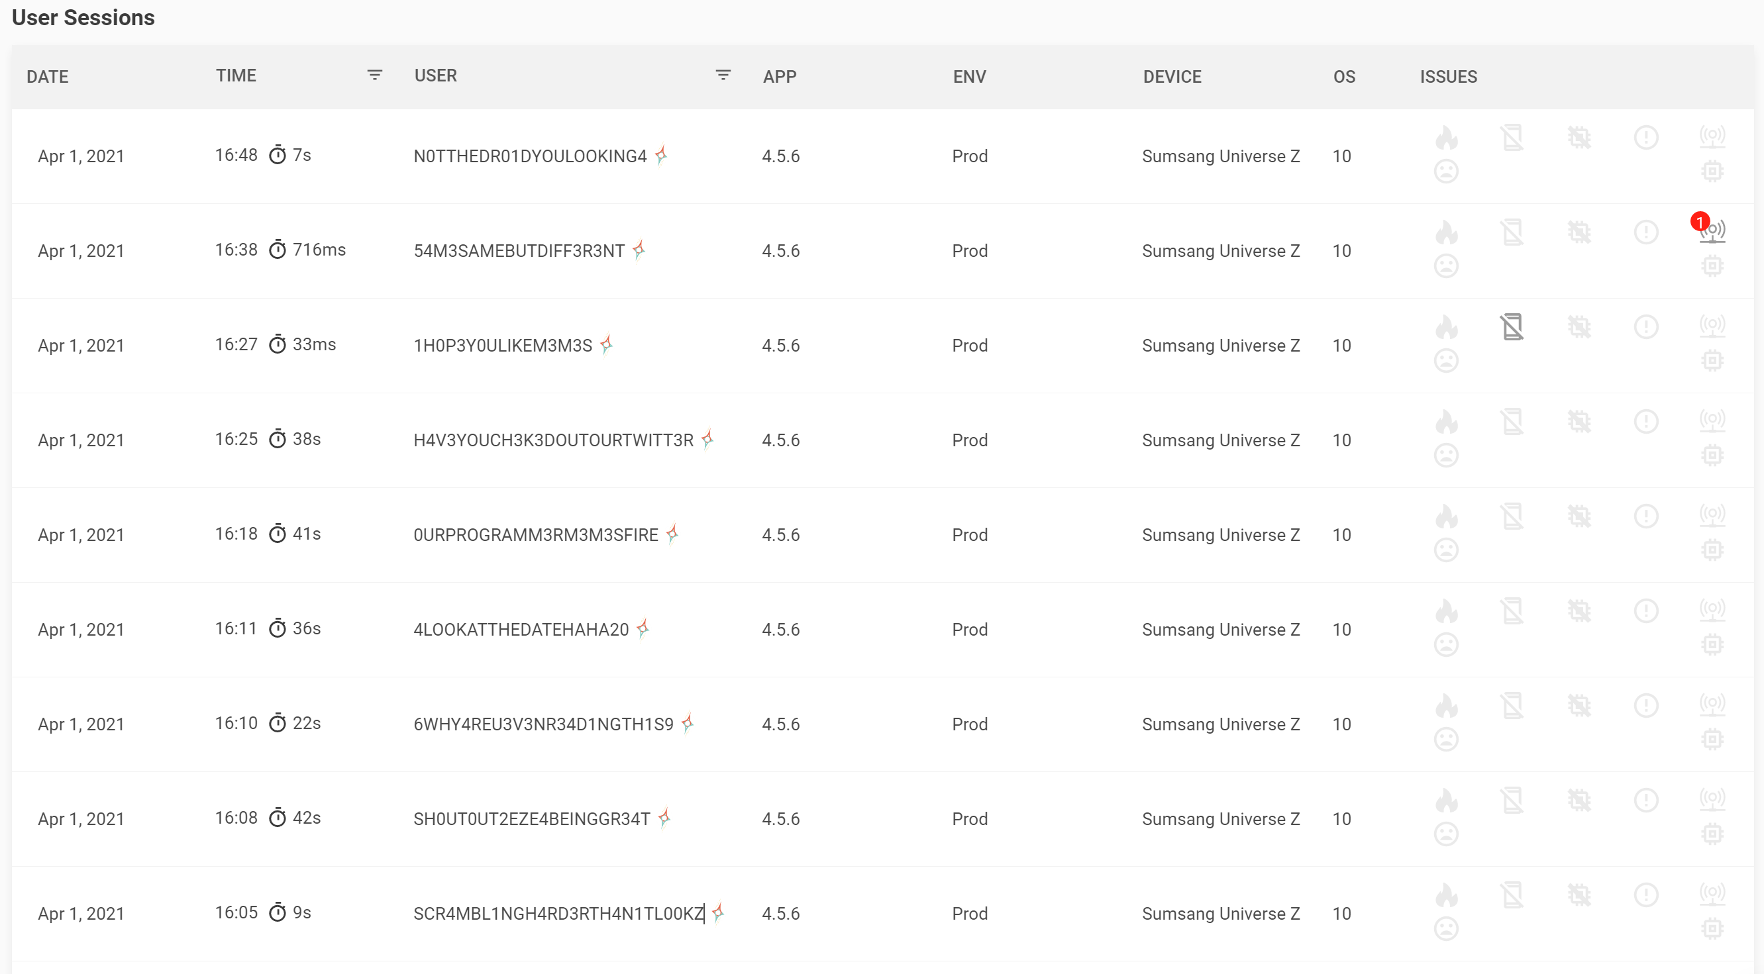The image size is (1764, 974).
Task: Click the 16:27 session time
Action: [x=236, y=344]
